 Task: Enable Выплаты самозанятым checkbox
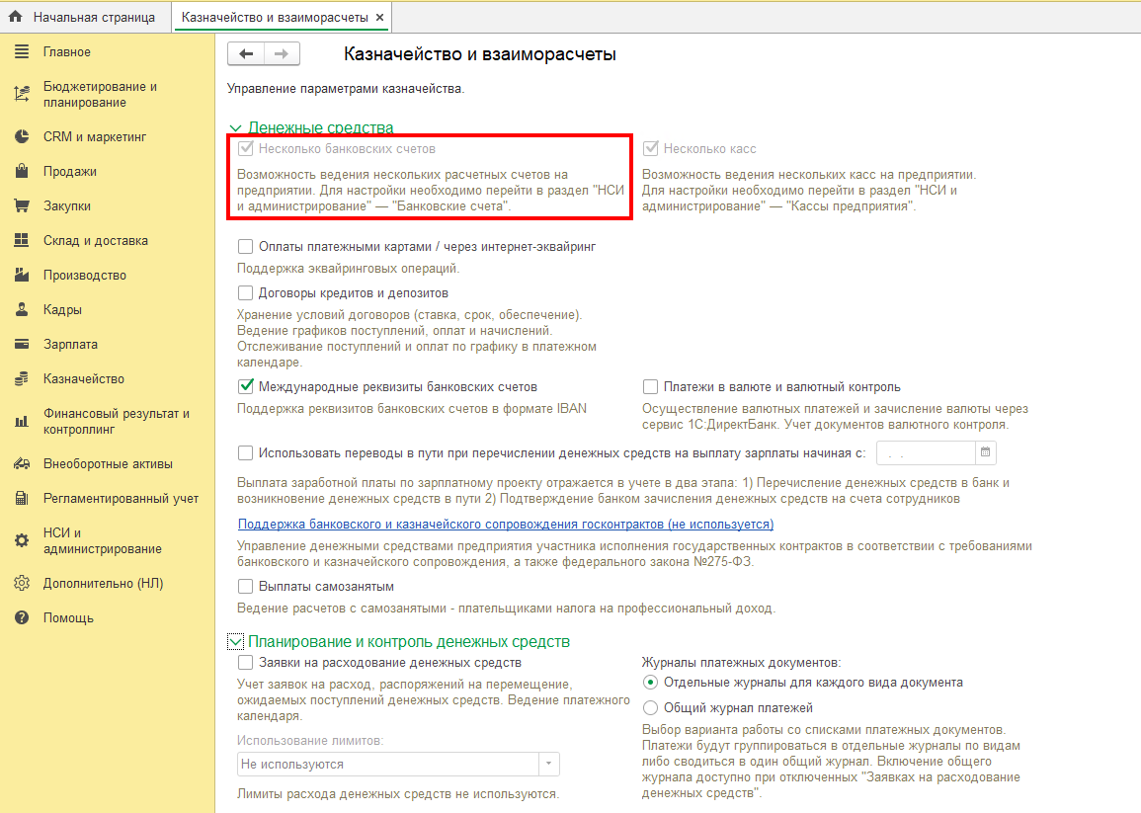(x=245, y=587)
